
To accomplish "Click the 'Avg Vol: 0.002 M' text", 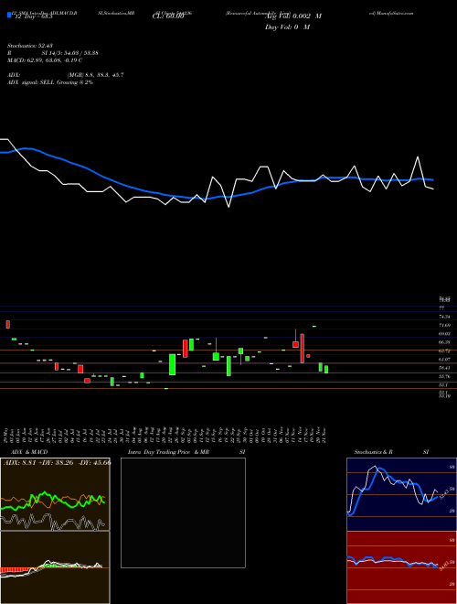I will (x=293, y=16).
